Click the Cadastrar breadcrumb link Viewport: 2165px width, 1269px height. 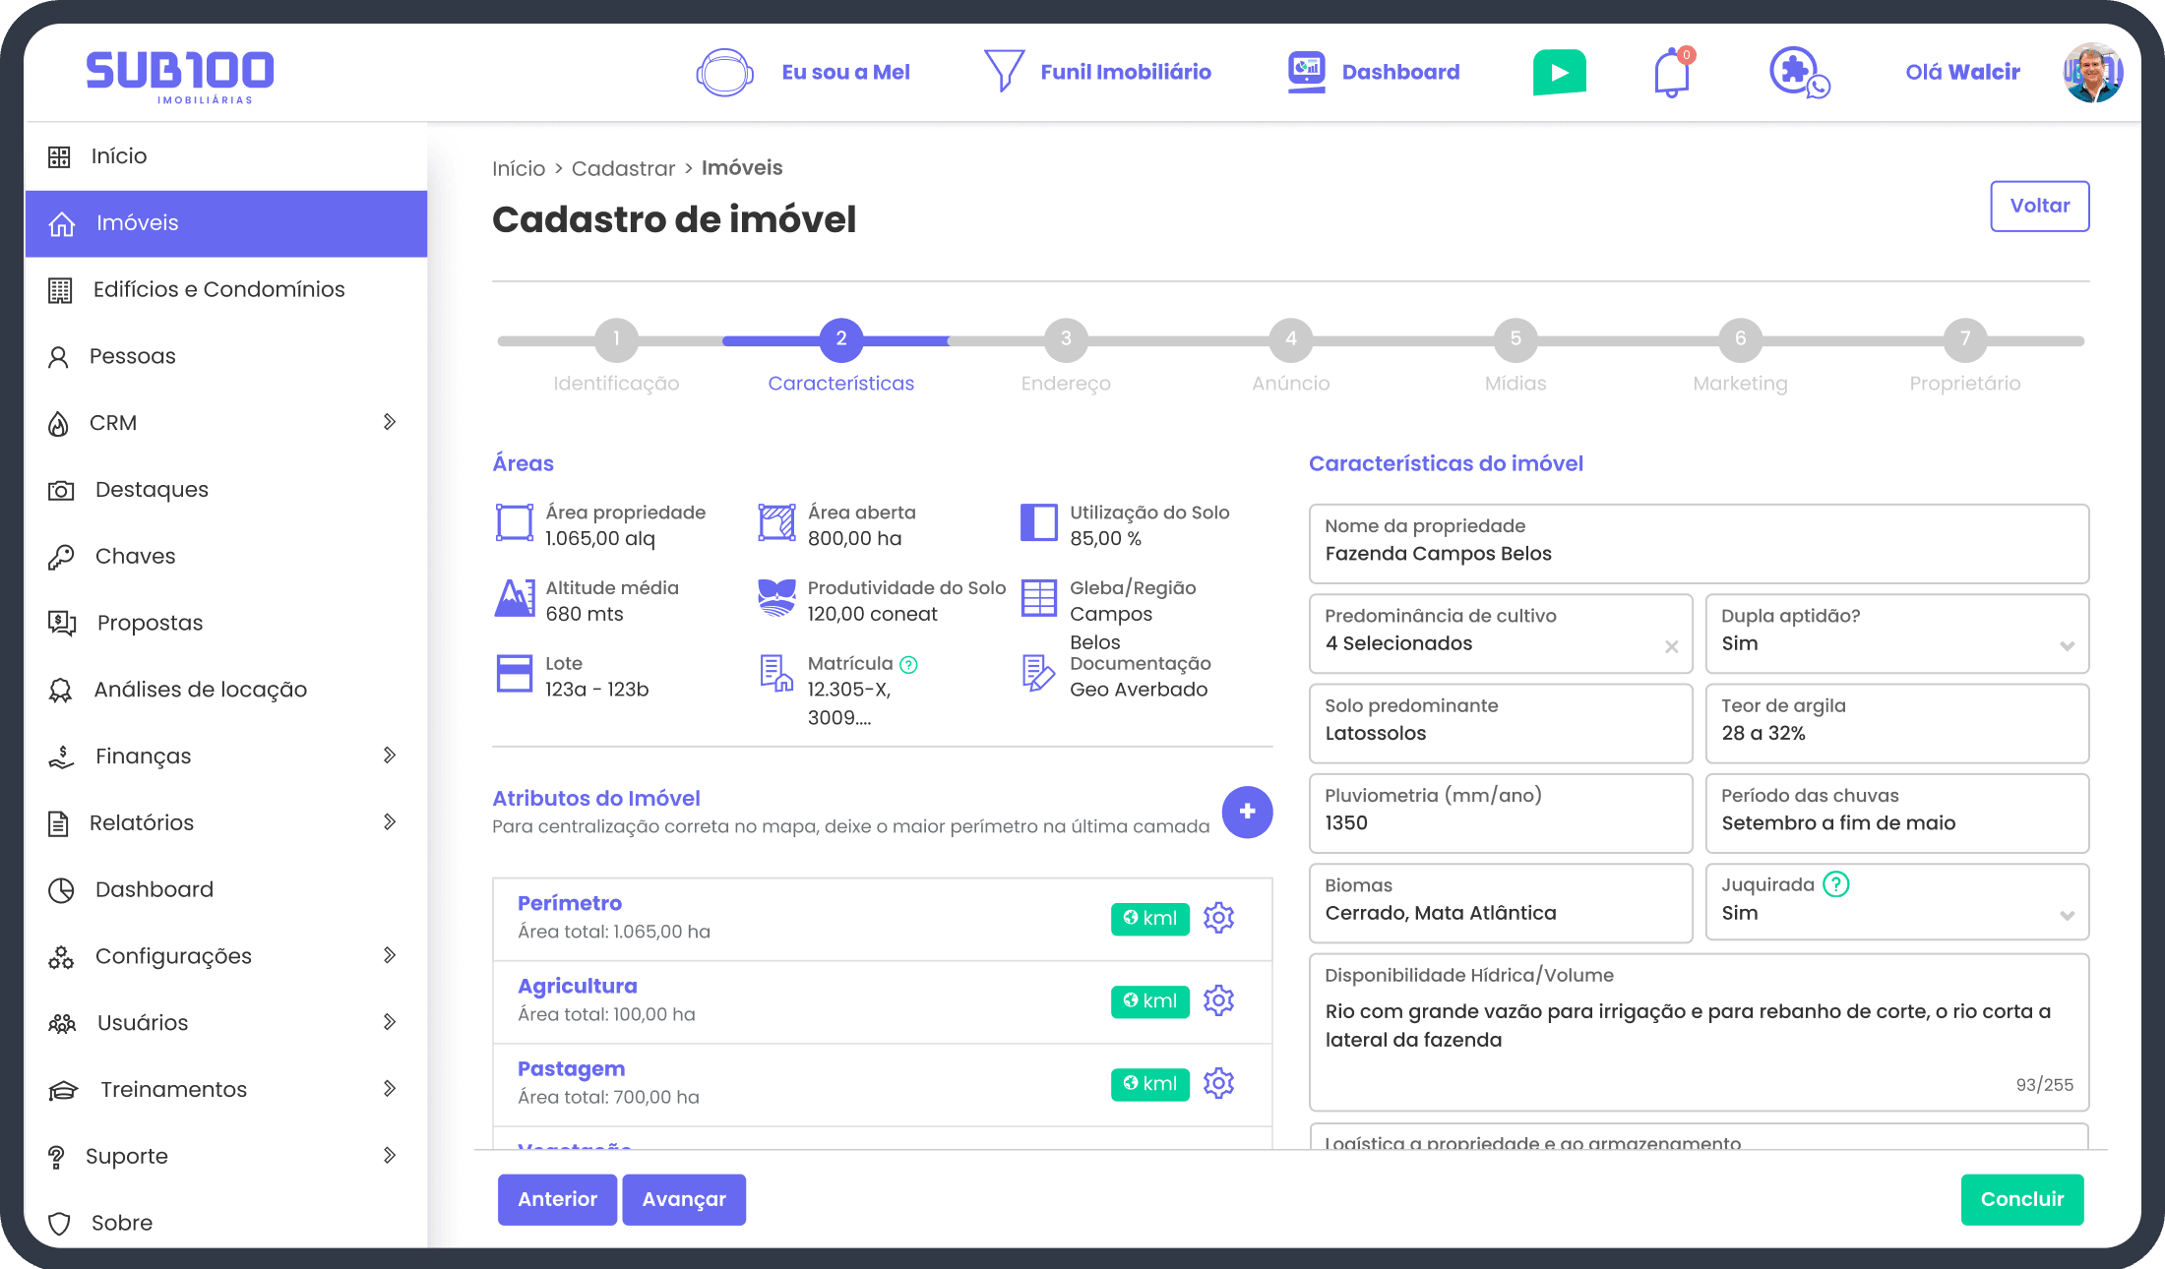[x=623, y=168]
